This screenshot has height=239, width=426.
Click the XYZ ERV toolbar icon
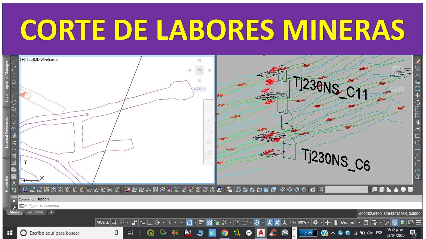[x=117, y=189]
